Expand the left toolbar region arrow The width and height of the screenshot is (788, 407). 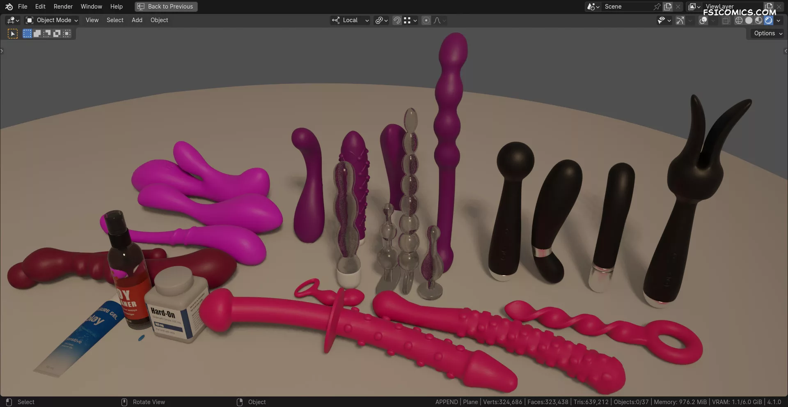click(x=2, y=51)
